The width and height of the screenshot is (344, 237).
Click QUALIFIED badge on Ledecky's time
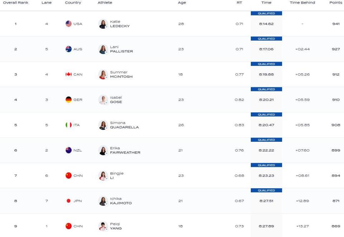266,13
